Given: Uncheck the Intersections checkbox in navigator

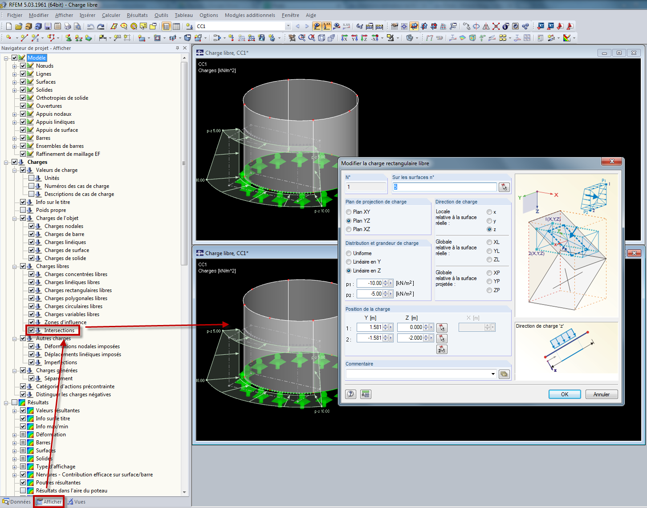Looking at the screenshot, I should 31,330.
